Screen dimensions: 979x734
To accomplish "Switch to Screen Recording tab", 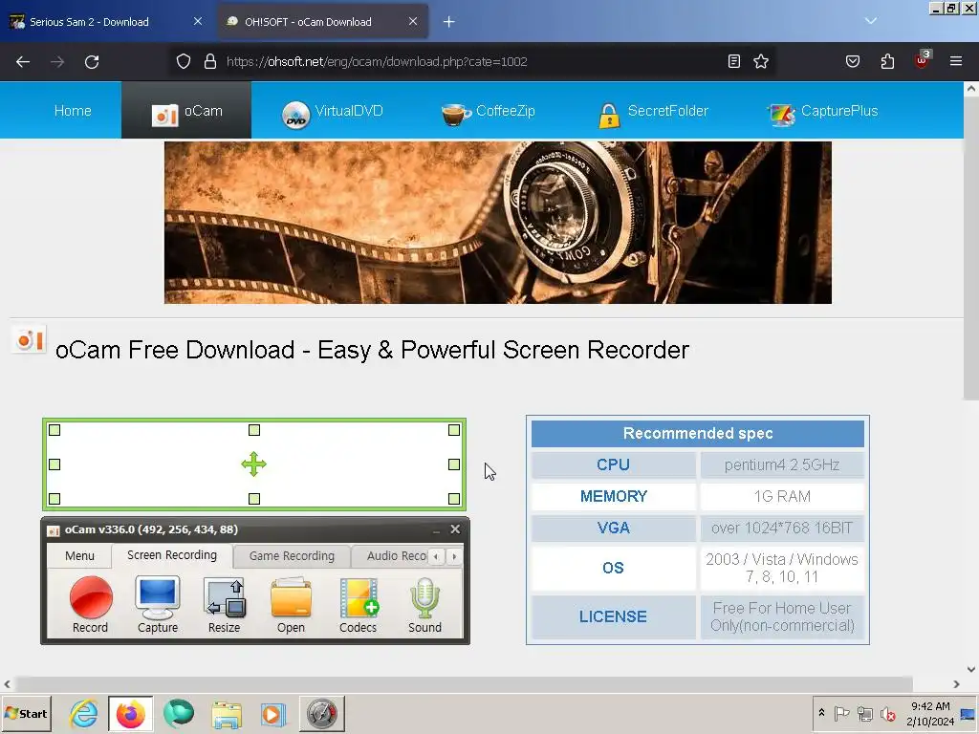I will (172, 555).
